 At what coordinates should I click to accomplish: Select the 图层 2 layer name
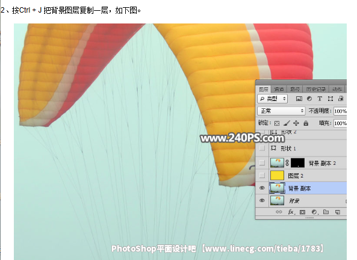(x=296, y=176)
